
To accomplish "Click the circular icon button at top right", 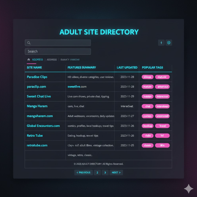I will [169, 43].
